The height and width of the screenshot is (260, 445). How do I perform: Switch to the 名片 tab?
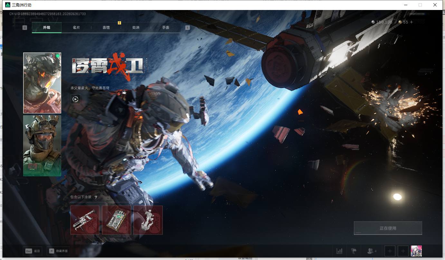[76, 28]
